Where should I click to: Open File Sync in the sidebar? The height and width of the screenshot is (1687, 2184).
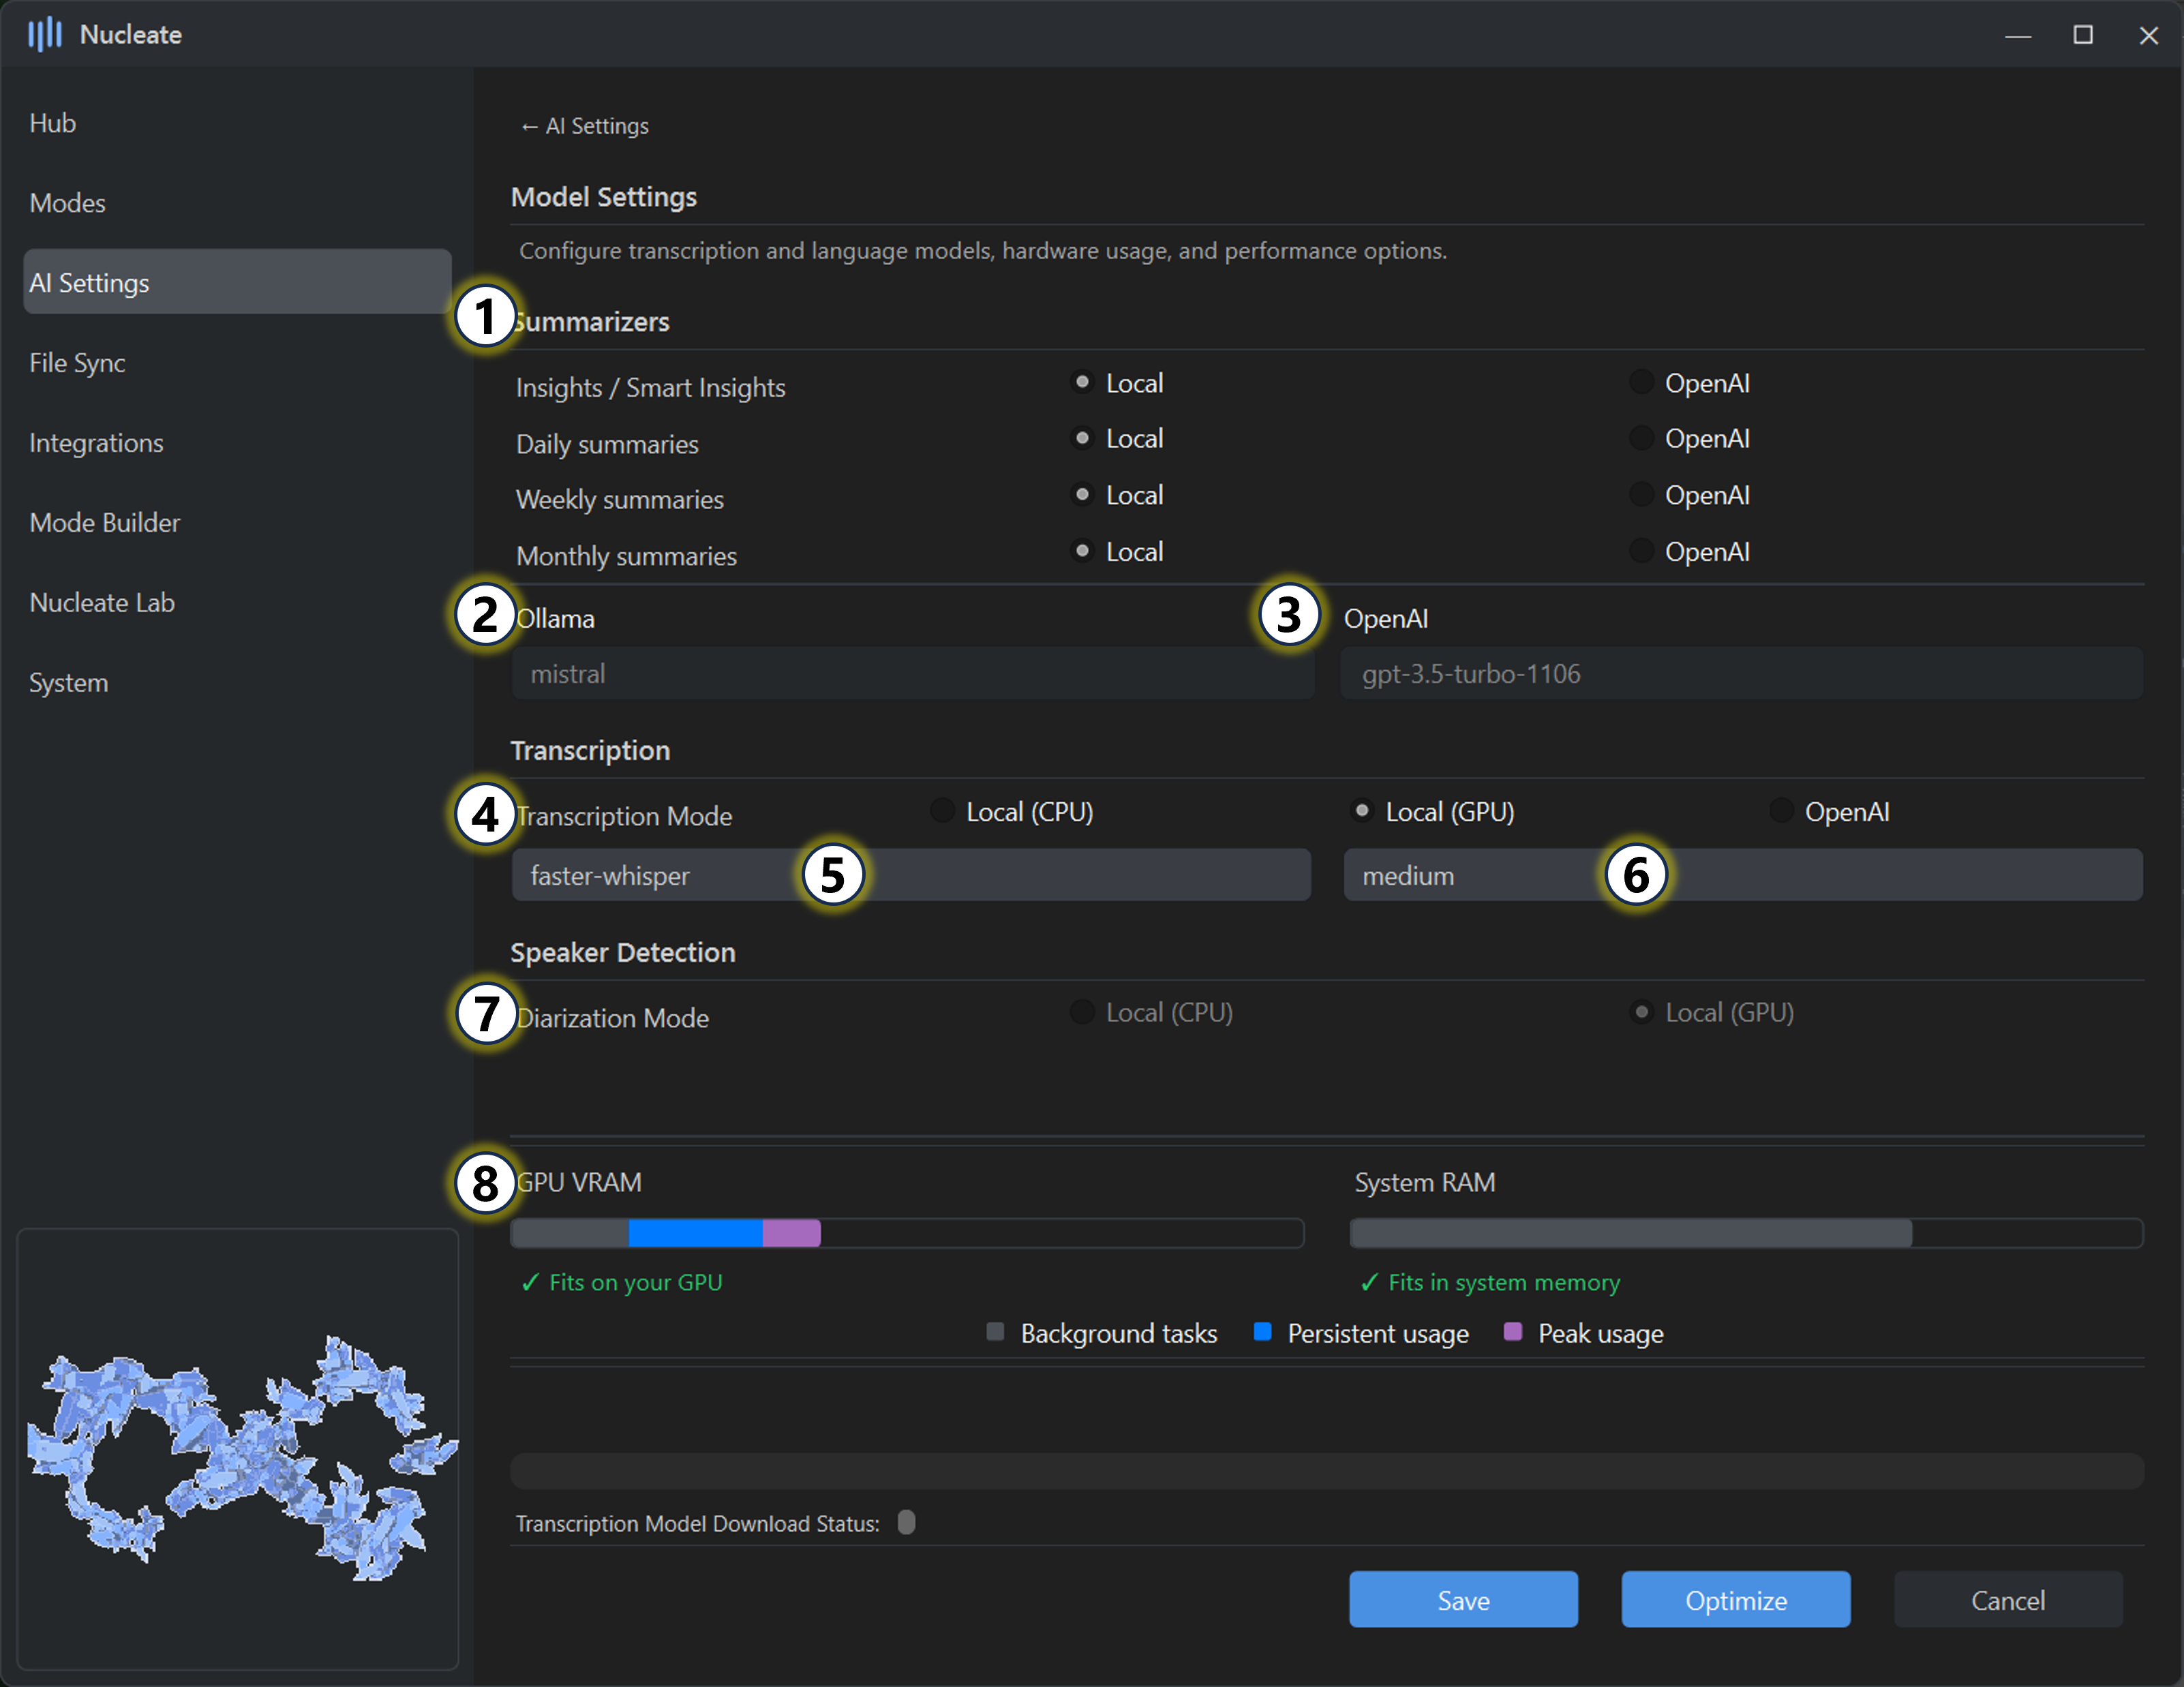pos(78,363)
